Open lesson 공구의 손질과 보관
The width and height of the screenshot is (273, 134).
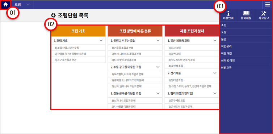pos(78,60)
